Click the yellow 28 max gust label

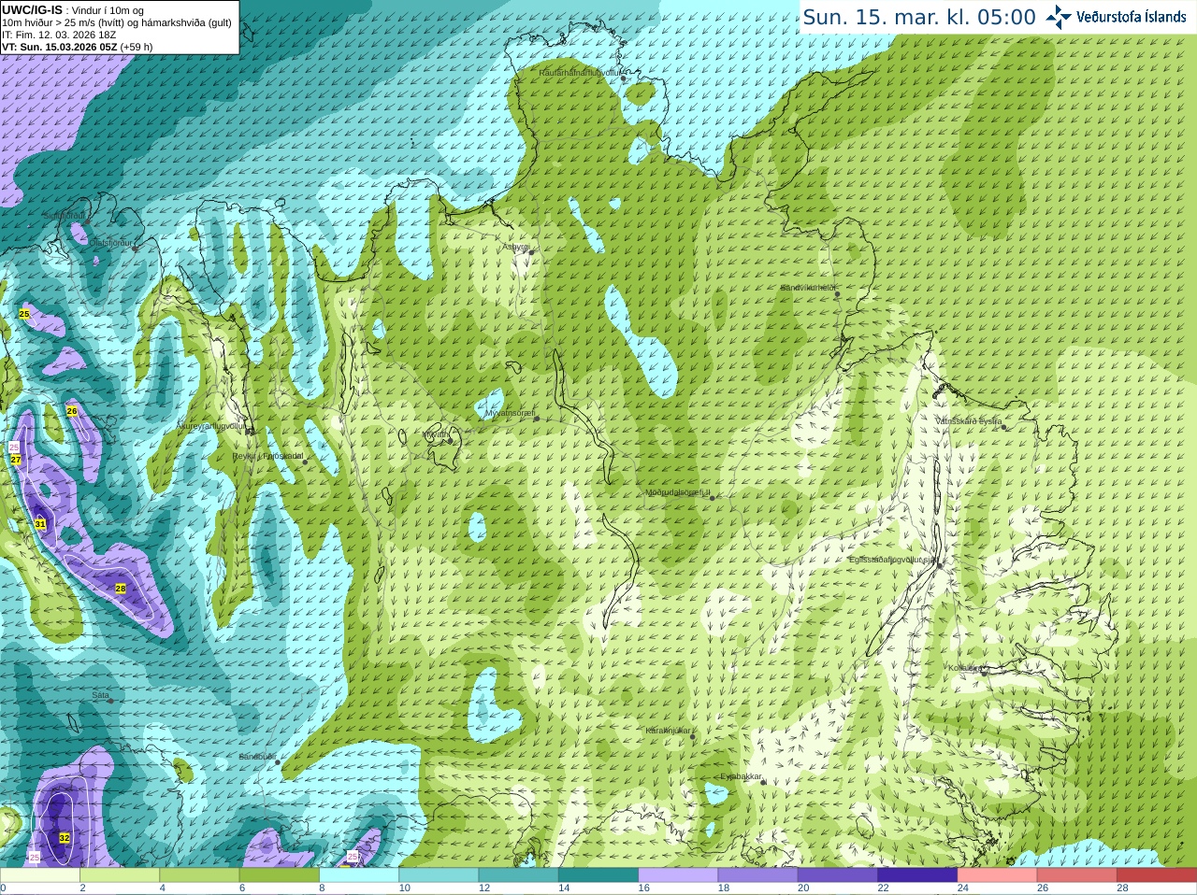pos(121,589)
